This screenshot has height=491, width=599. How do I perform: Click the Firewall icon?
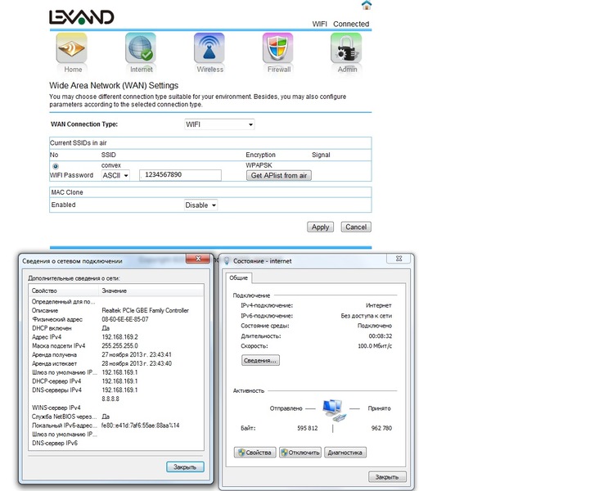tap(278, 49)
